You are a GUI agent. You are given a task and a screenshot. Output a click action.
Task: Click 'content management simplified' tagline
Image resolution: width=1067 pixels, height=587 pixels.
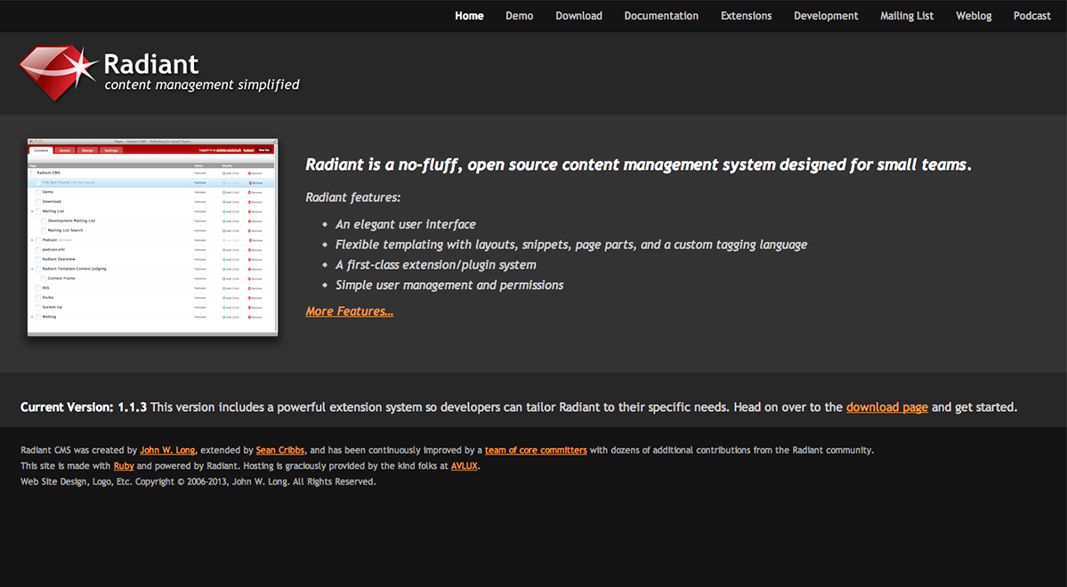pyautogui.click(x=201, y=84)
